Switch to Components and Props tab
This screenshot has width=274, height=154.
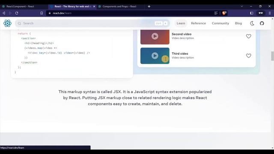[120, 6]
